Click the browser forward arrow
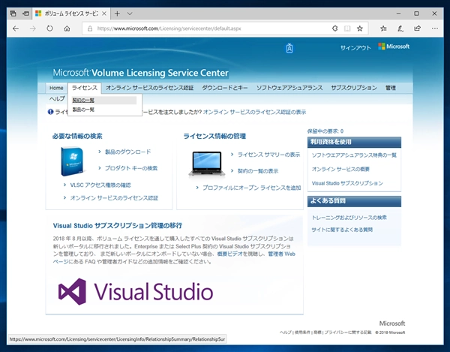 33,29
